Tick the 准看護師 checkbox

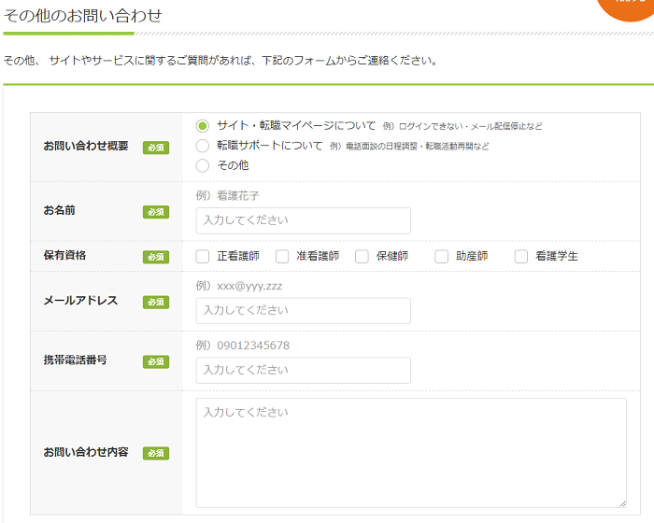pyautogui.click(x=282, y=256)
